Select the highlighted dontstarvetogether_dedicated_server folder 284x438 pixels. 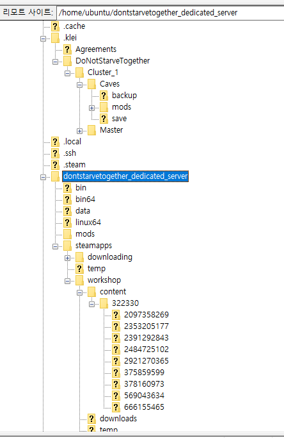click(x=125, y=176)
